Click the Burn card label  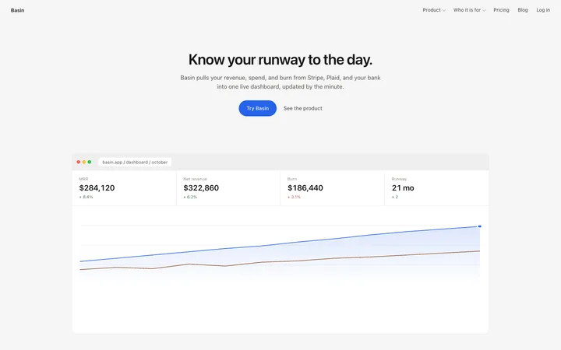pos(292,179)
